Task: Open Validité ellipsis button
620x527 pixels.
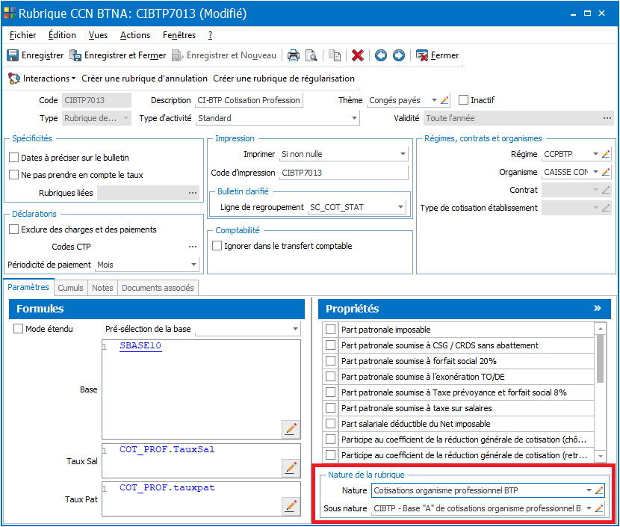Action: (607, 118)
